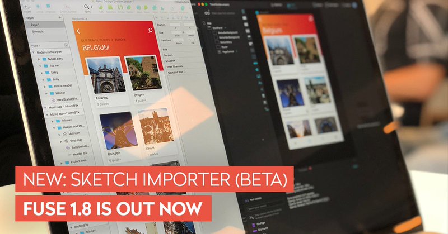Select the Belgium@2x artboard title label
Viewport: 448px width, 234px height.
(x=78, y=18)
